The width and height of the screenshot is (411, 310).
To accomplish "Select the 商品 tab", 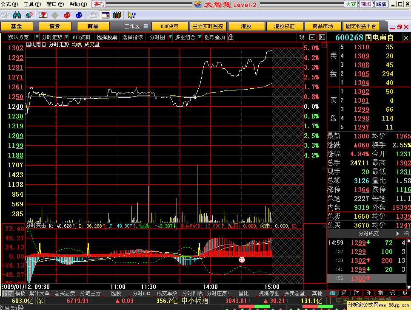I will tap(93, 26).
